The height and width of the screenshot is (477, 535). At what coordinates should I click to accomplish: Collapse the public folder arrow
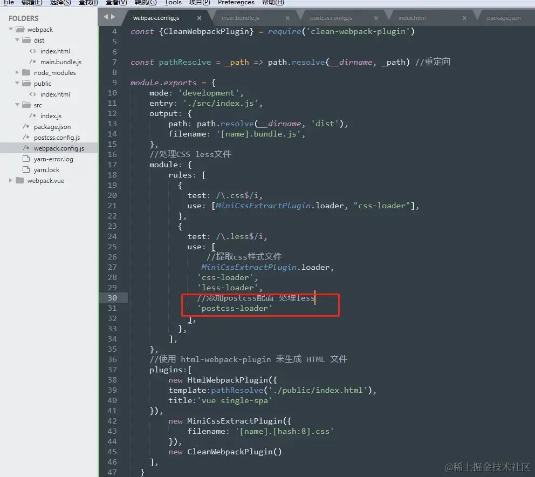pyautogui.click(x=17, y=83)
